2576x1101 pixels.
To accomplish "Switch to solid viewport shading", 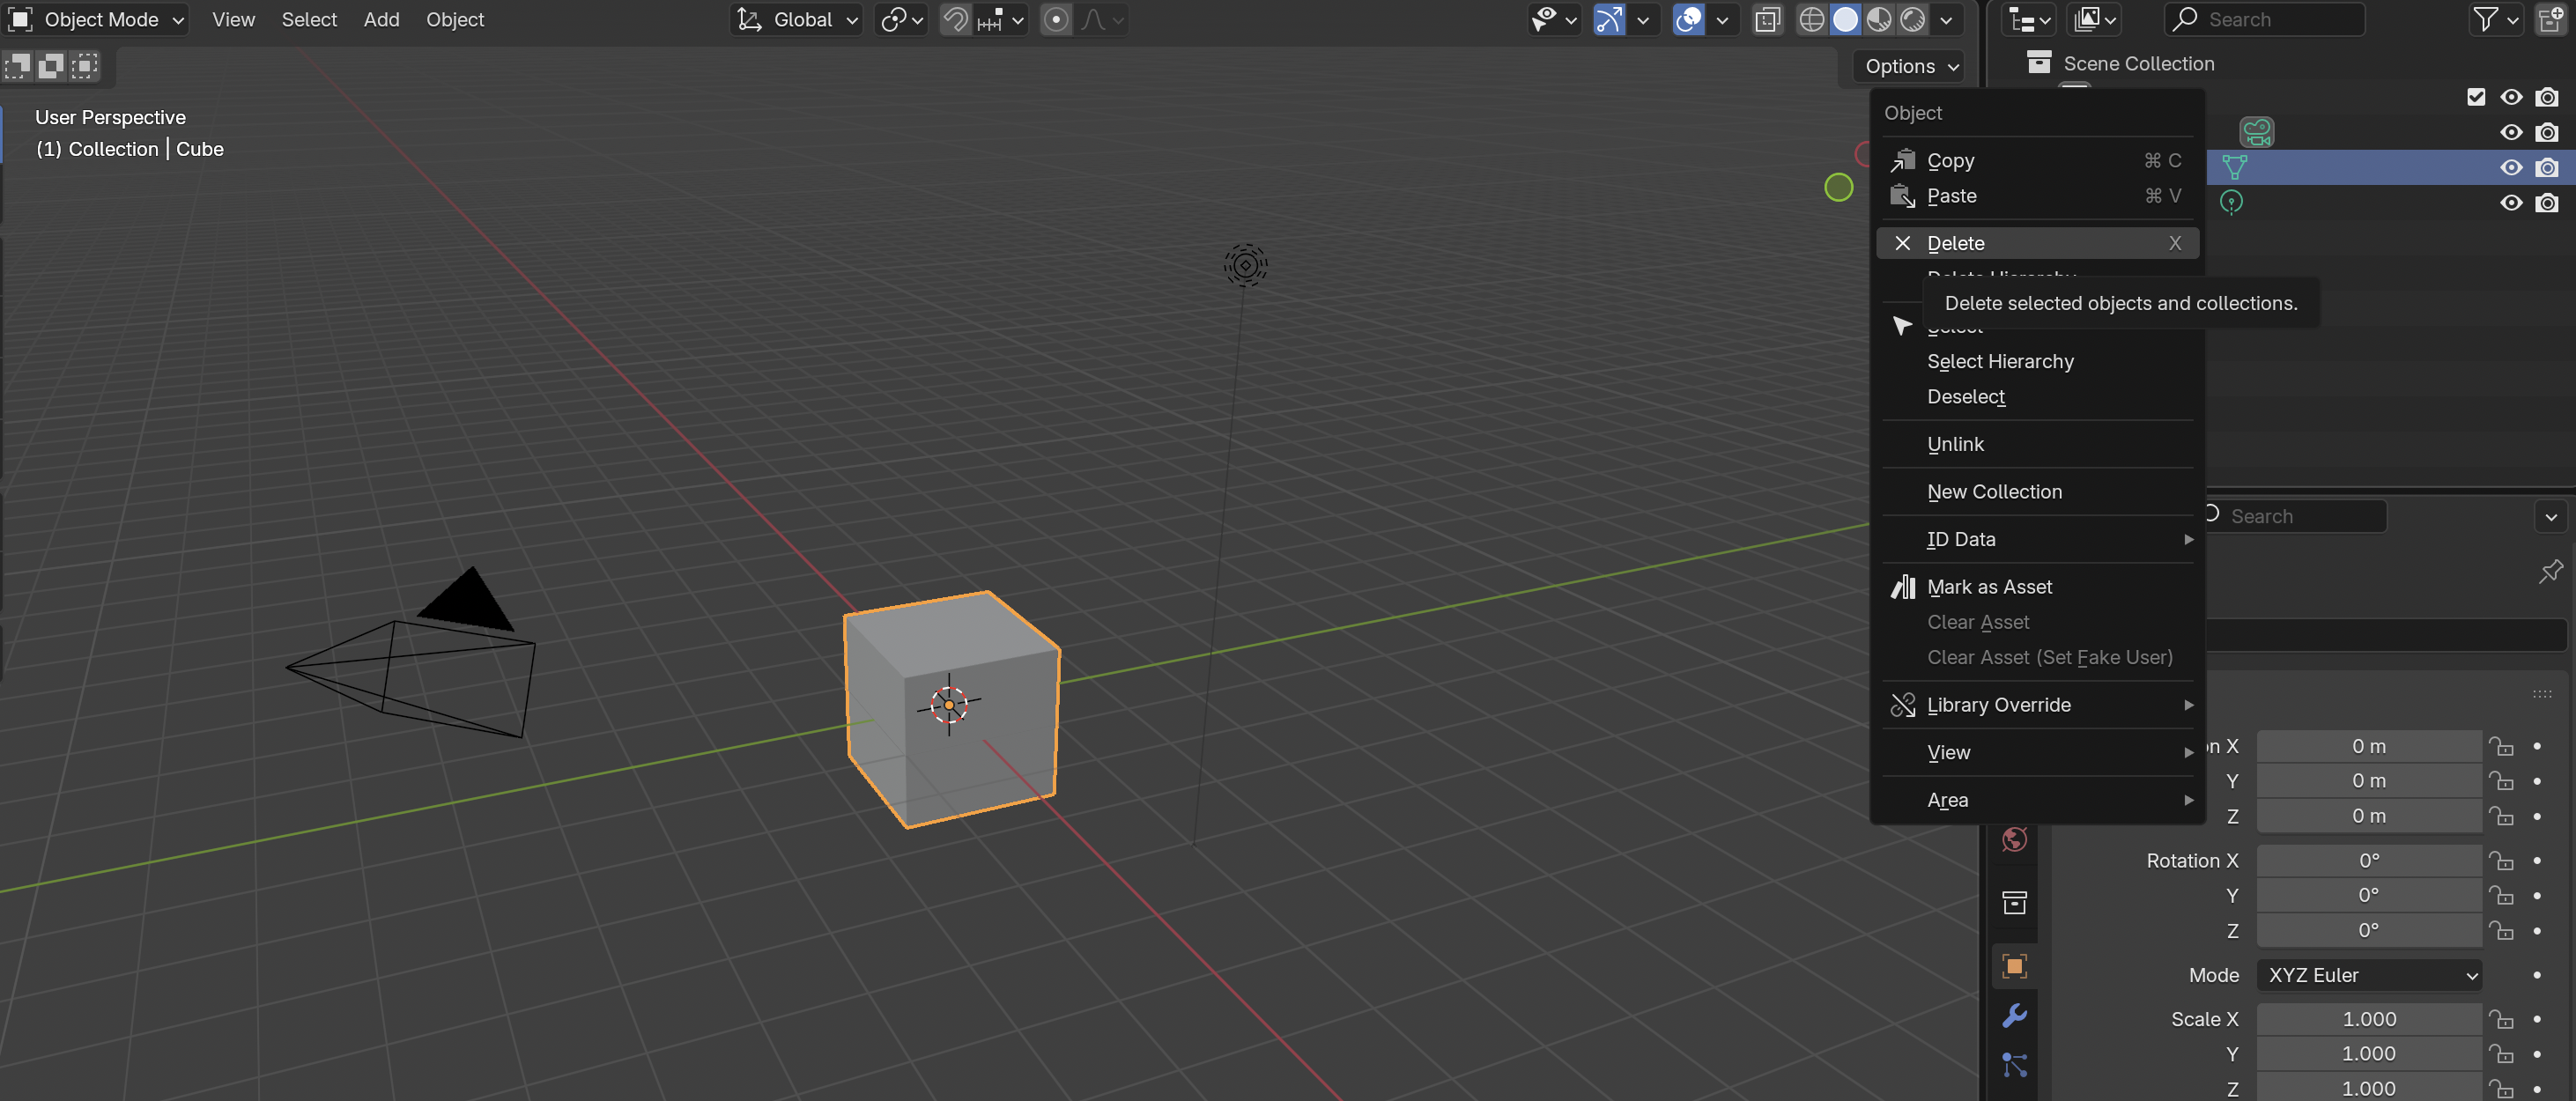I will tap(1845, 19).
